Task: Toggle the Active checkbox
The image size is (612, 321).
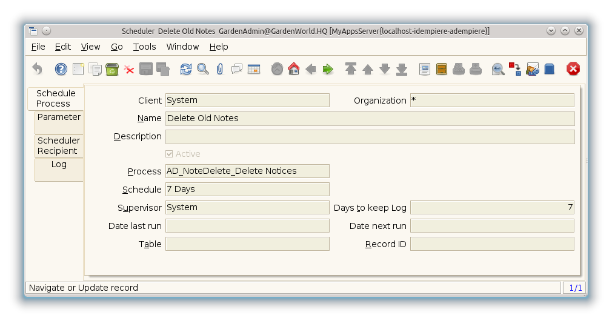Action: point(169,154)
